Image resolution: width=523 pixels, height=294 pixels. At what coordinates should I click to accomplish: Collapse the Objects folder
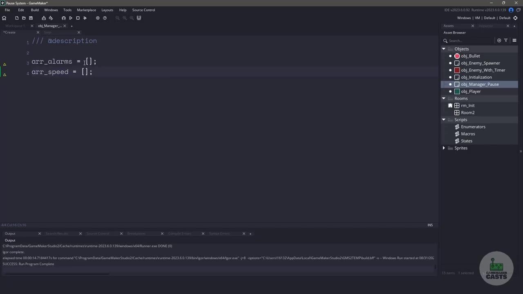coord(444,49)
